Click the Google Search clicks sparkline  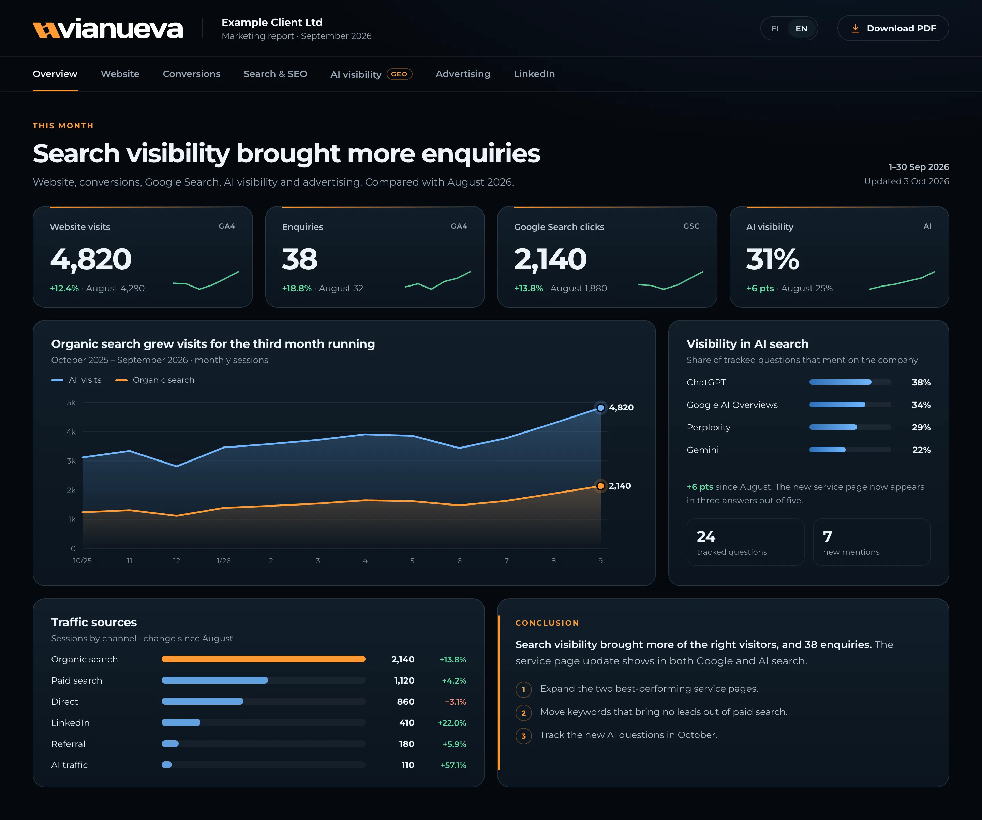point(670,280)
